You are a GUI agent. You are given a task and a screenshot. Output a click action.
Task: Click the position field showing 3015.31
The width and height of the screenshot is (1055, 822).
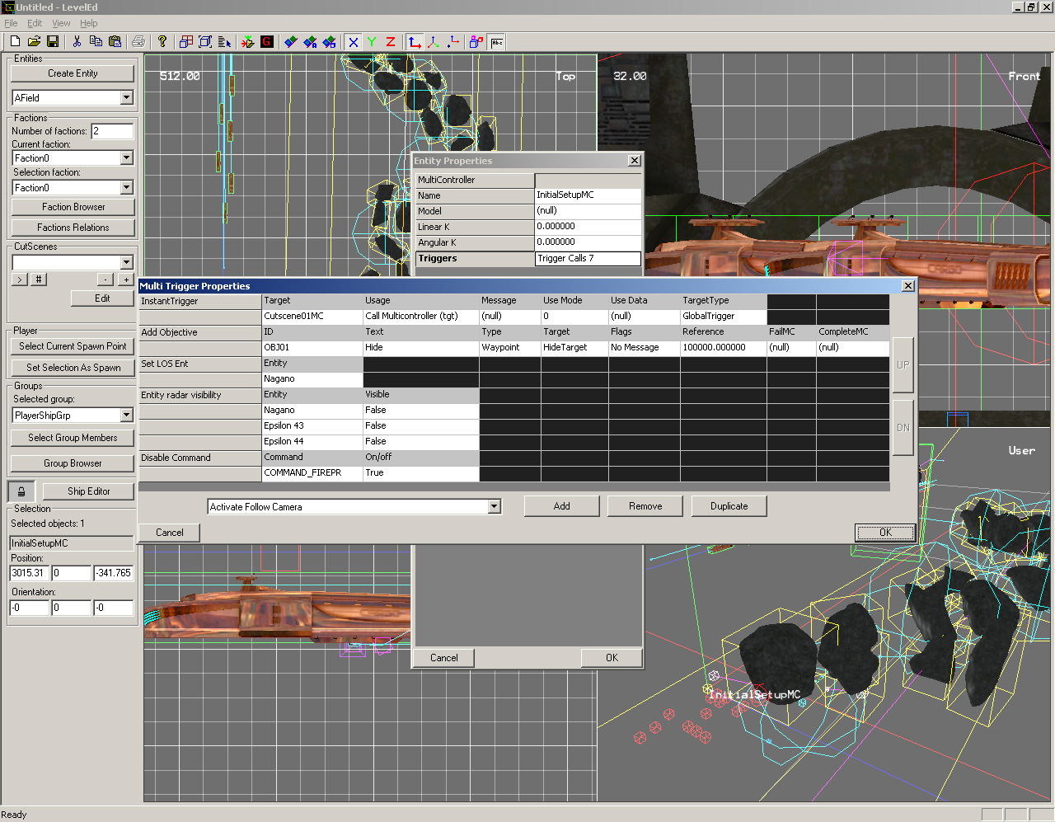(29, 573)
